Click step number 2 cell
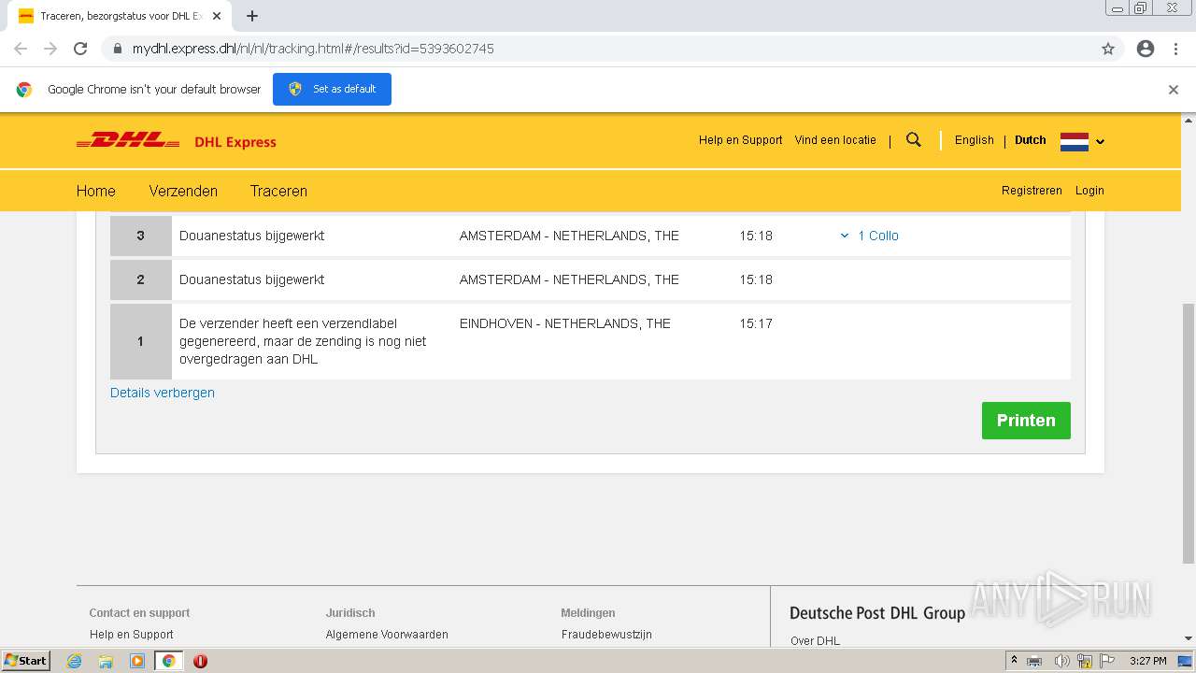 141,279
